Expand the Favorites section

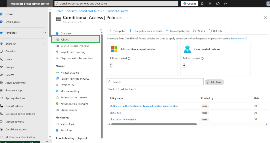click(44, 33)
